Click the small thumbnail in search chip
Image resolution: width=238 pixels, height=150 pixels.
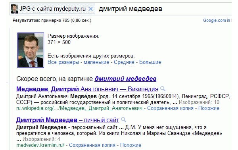14,9
